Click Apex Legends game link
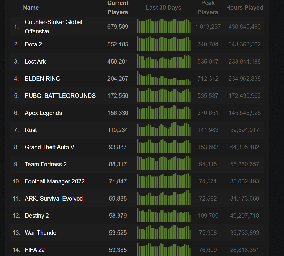This screenshot has width=284, height=256. pos(43,113)
